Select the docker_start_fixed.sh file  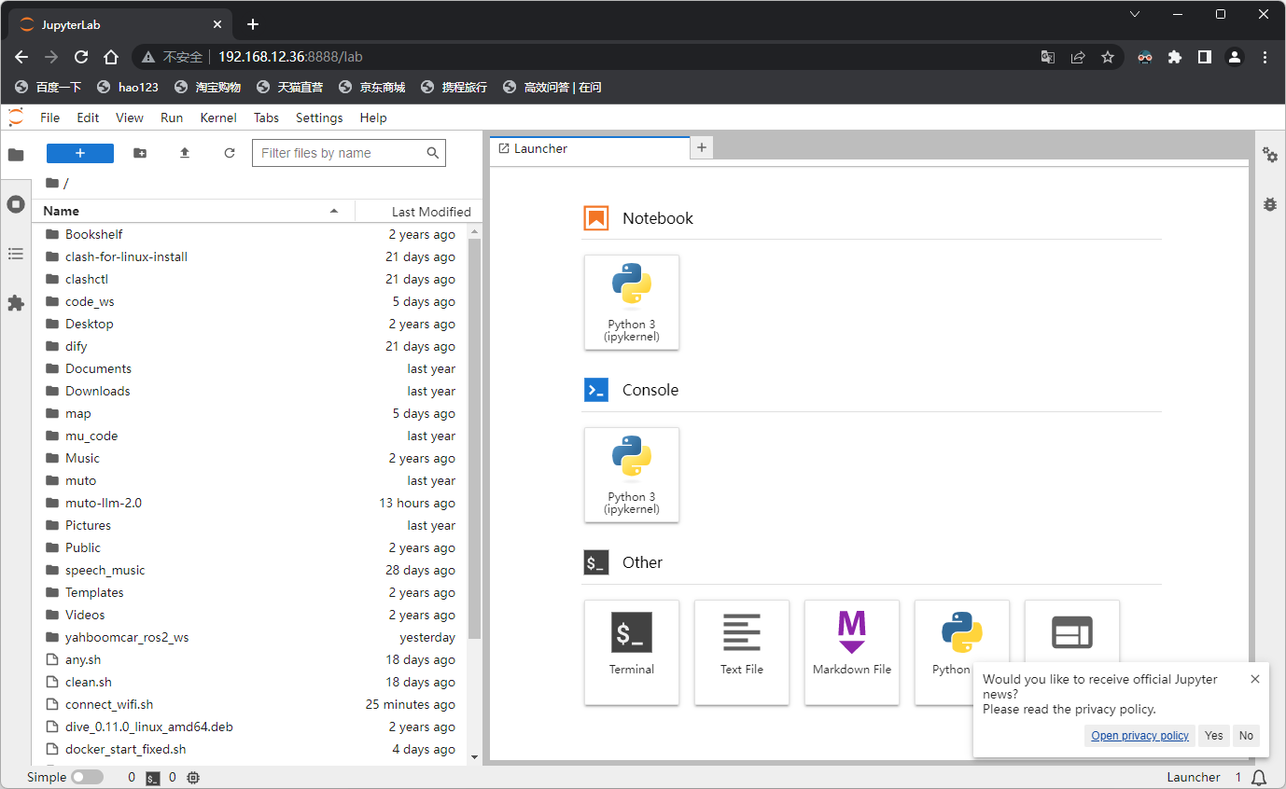point(250,749)
